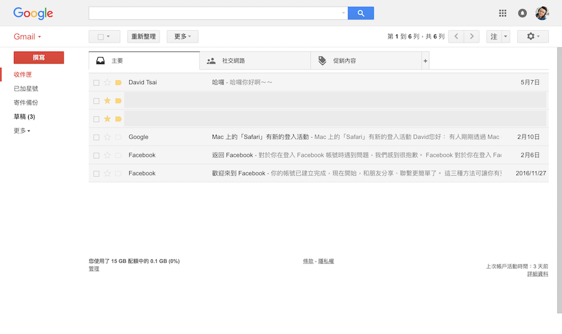Switch to the 促銷內容 tab
The width and height of the screenshot is (562, 334).
pyautogui.click(x=365, y=61)
